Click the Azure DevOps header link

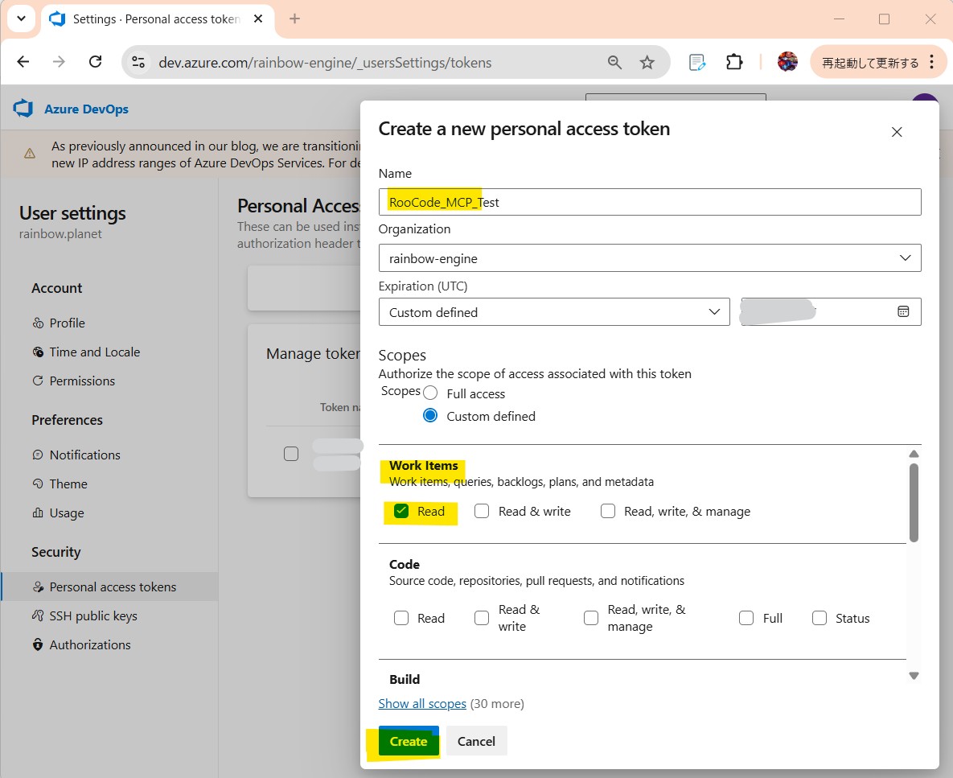pos(86,109)
